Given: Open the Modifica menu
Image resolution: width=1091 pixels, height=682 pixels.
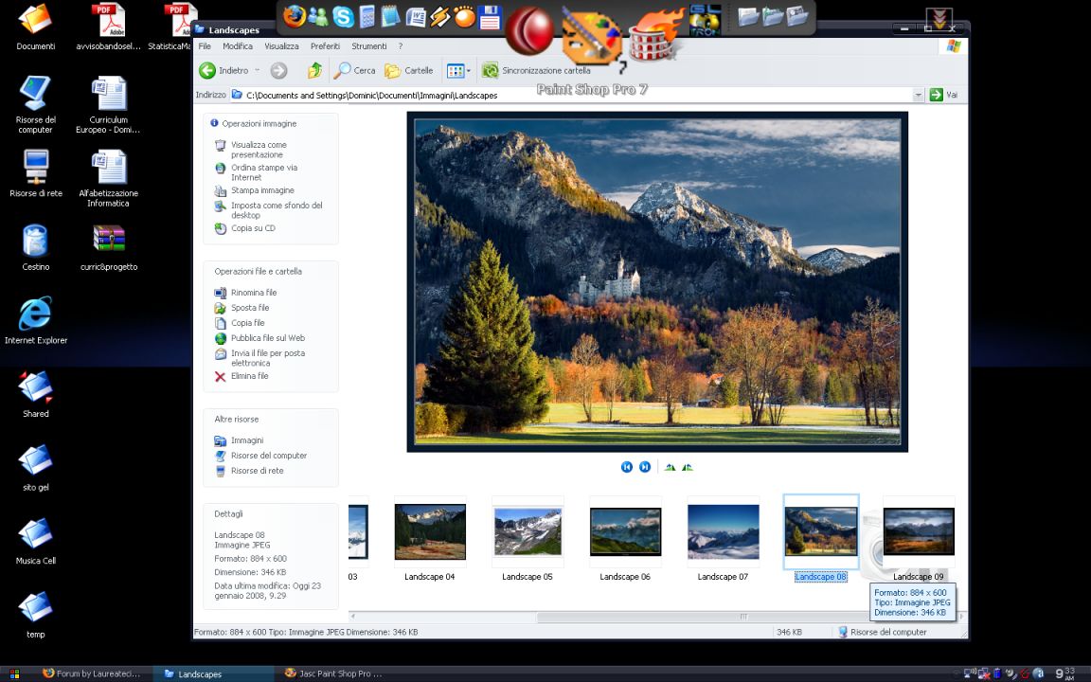Looking at the screenshot, I should point(238,45).
